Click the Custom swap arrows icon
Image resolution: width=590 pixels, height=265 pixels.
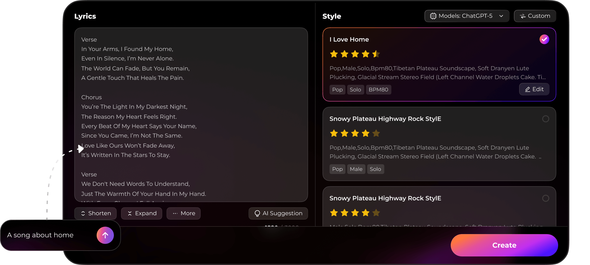[x=523, y=16]
